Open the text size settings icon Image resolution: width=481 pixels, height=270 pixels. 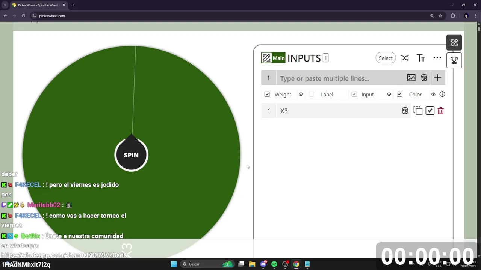(x=421, y=58)
